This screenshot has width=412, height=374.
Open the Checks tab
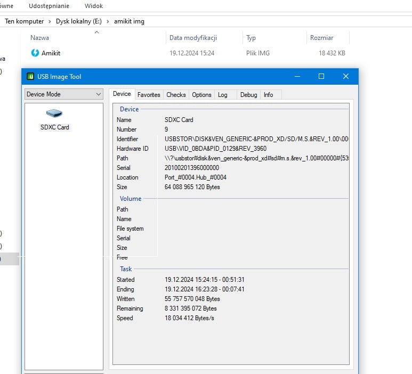pos(176,95)
